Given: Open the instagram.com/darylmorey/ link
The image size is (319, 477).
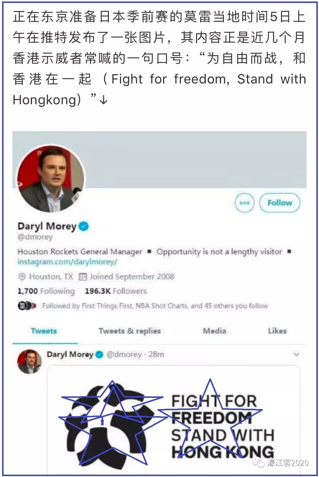Looking at the screenshot, I should tap(67, 262).
